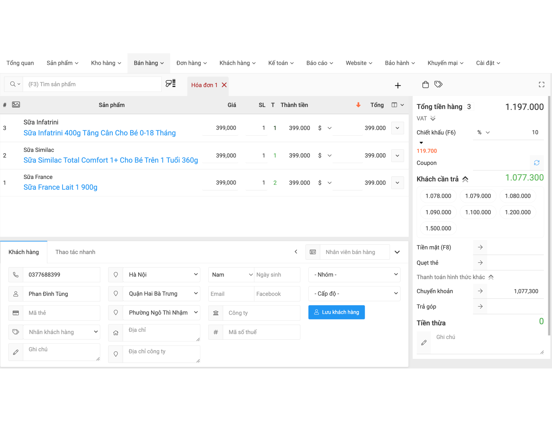
Task: Click the hash icon beside Mã số thuế
Action: [x=216, y=332]
